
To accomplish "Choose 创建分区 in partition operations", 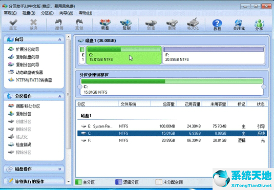I will coord(19,121).
